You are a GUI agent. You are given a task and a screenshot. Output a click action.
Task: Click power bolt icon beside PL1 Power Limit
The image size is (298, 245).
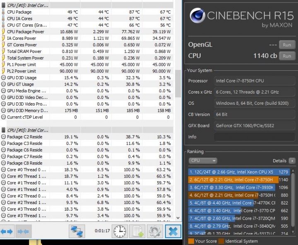point(3,65)
